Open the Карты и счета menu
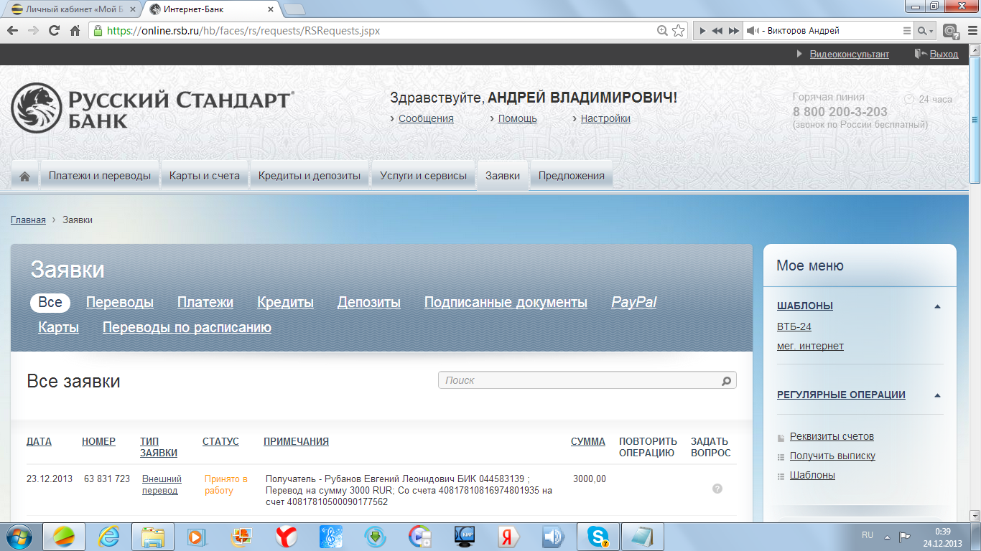 pyautogui.click(x=205, y=176)
